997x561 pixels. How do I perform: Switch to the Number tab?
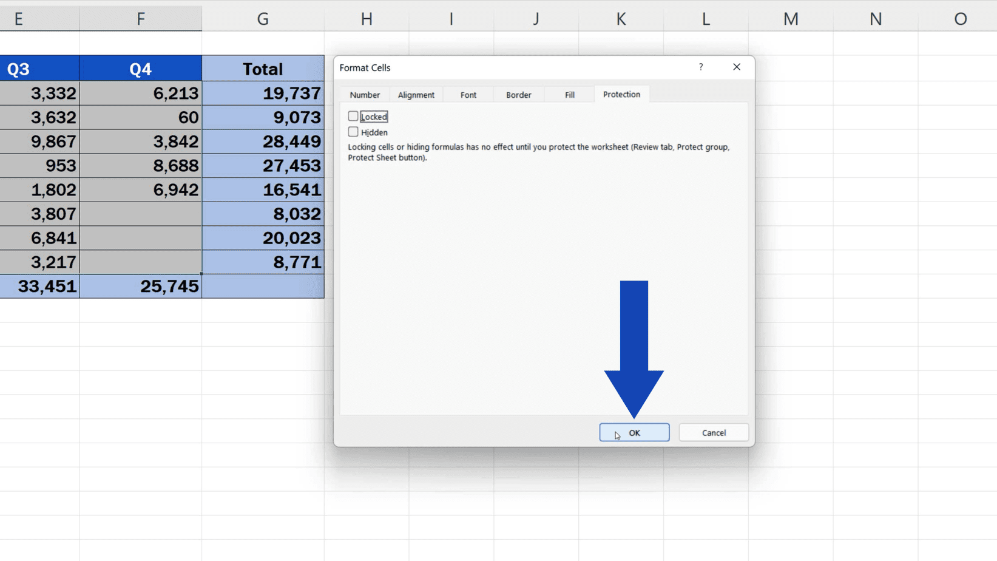point(364,95)
